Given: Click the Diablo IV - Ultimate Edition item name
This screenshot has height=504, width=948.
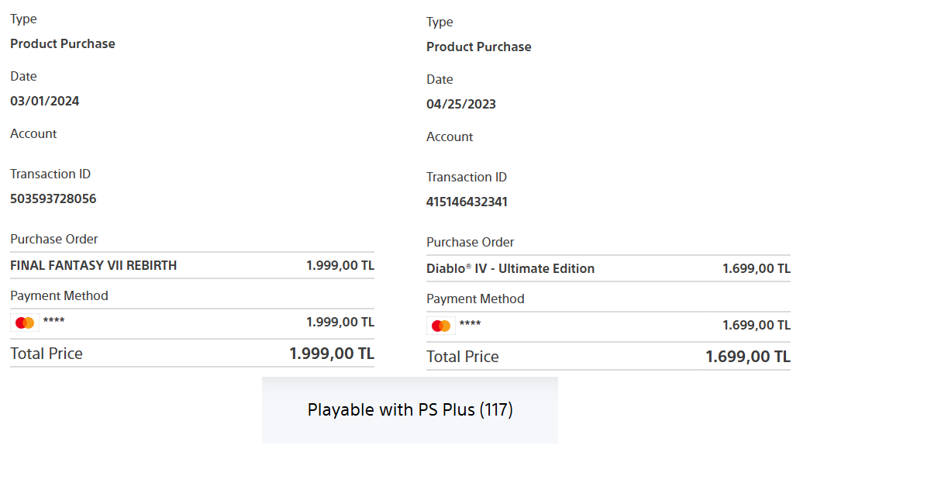Looking at the screenshot, I should [511, 268].
